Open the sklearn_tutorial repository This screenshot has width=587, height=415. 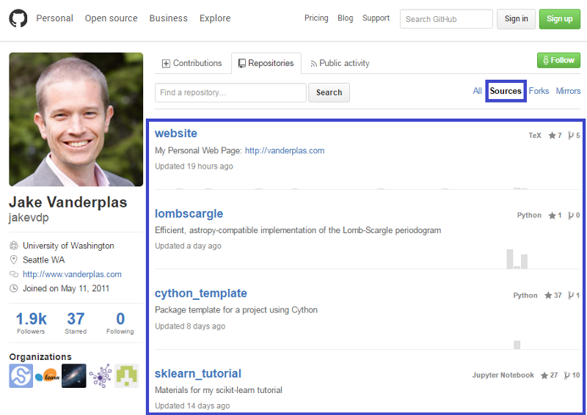click(x=198, y=373)
